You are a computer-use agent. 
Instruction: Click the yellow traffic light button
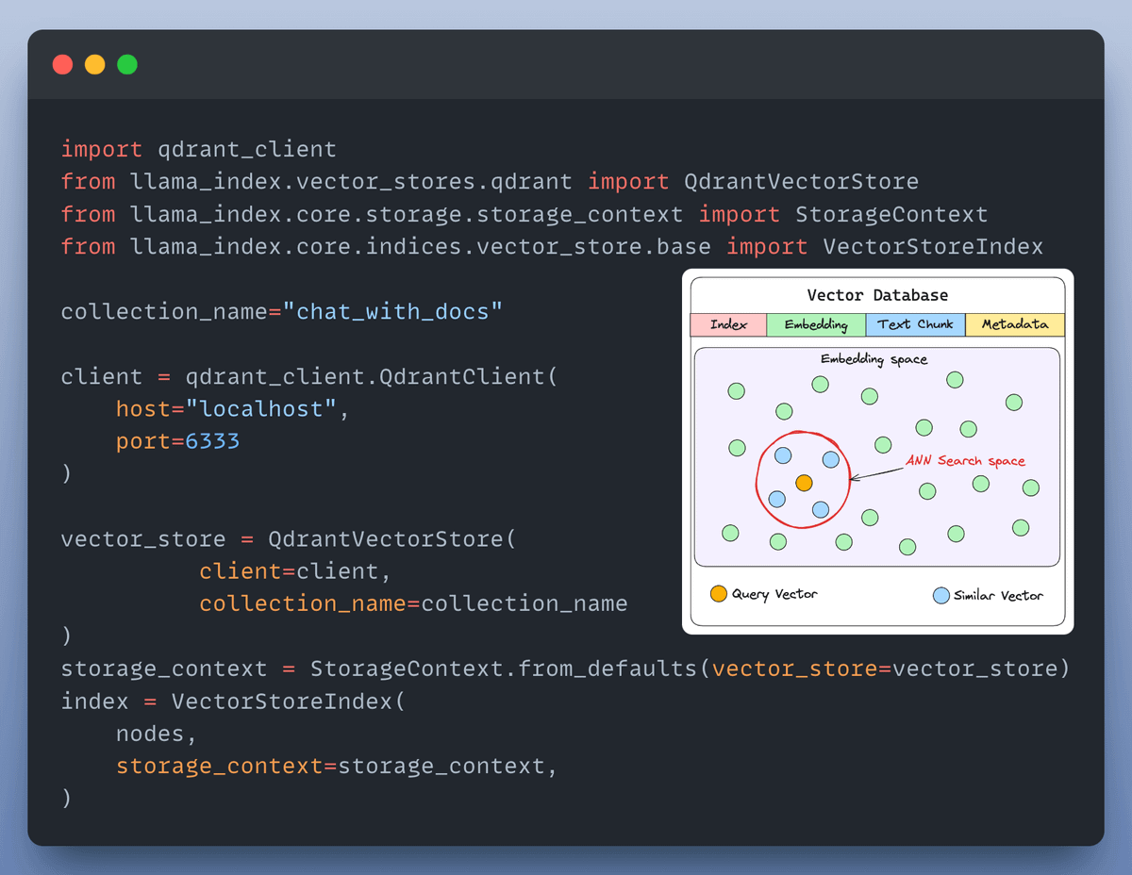(94, 64)
